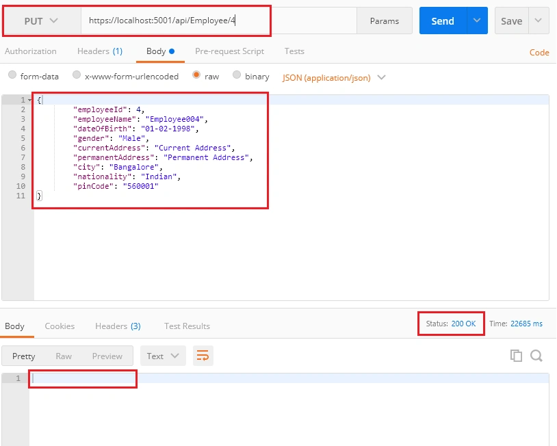Toggle word wrap icon in response toolbar
Screen dimensions: 557x446
tap(203, 356)
